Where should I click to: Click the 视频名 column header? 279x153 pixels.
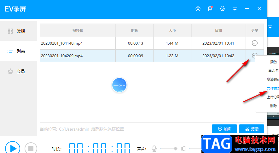(x=78, y=30)
